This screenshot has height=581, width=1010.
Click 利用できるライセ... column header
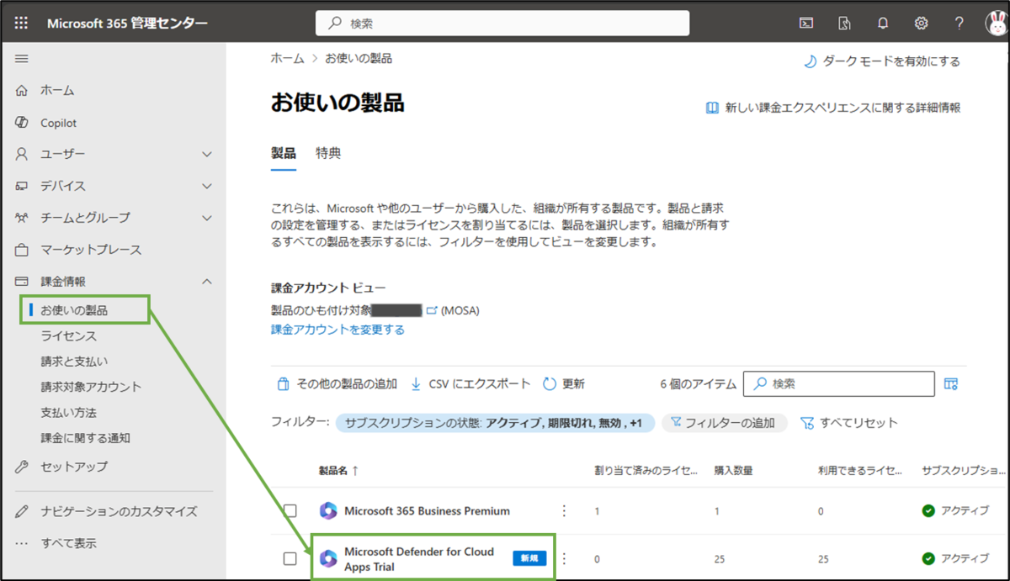tap(861, 471)
